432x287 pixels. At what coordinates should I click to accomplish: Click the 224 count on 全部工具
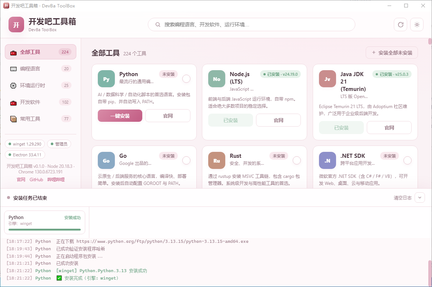tap(65, 52)
